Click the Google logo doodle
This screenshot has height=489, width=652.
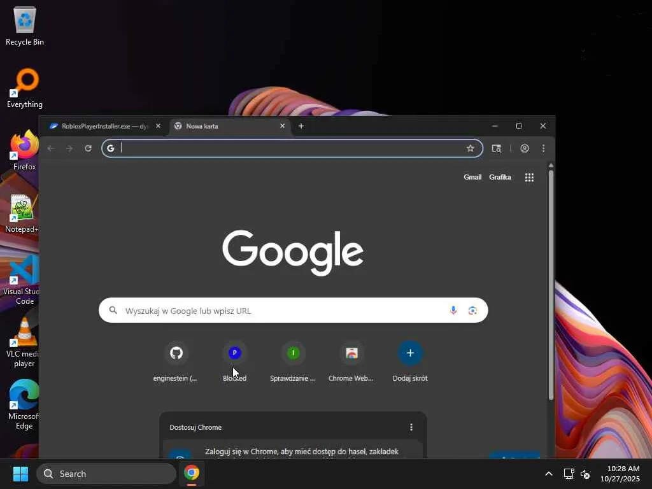point(293,252)
